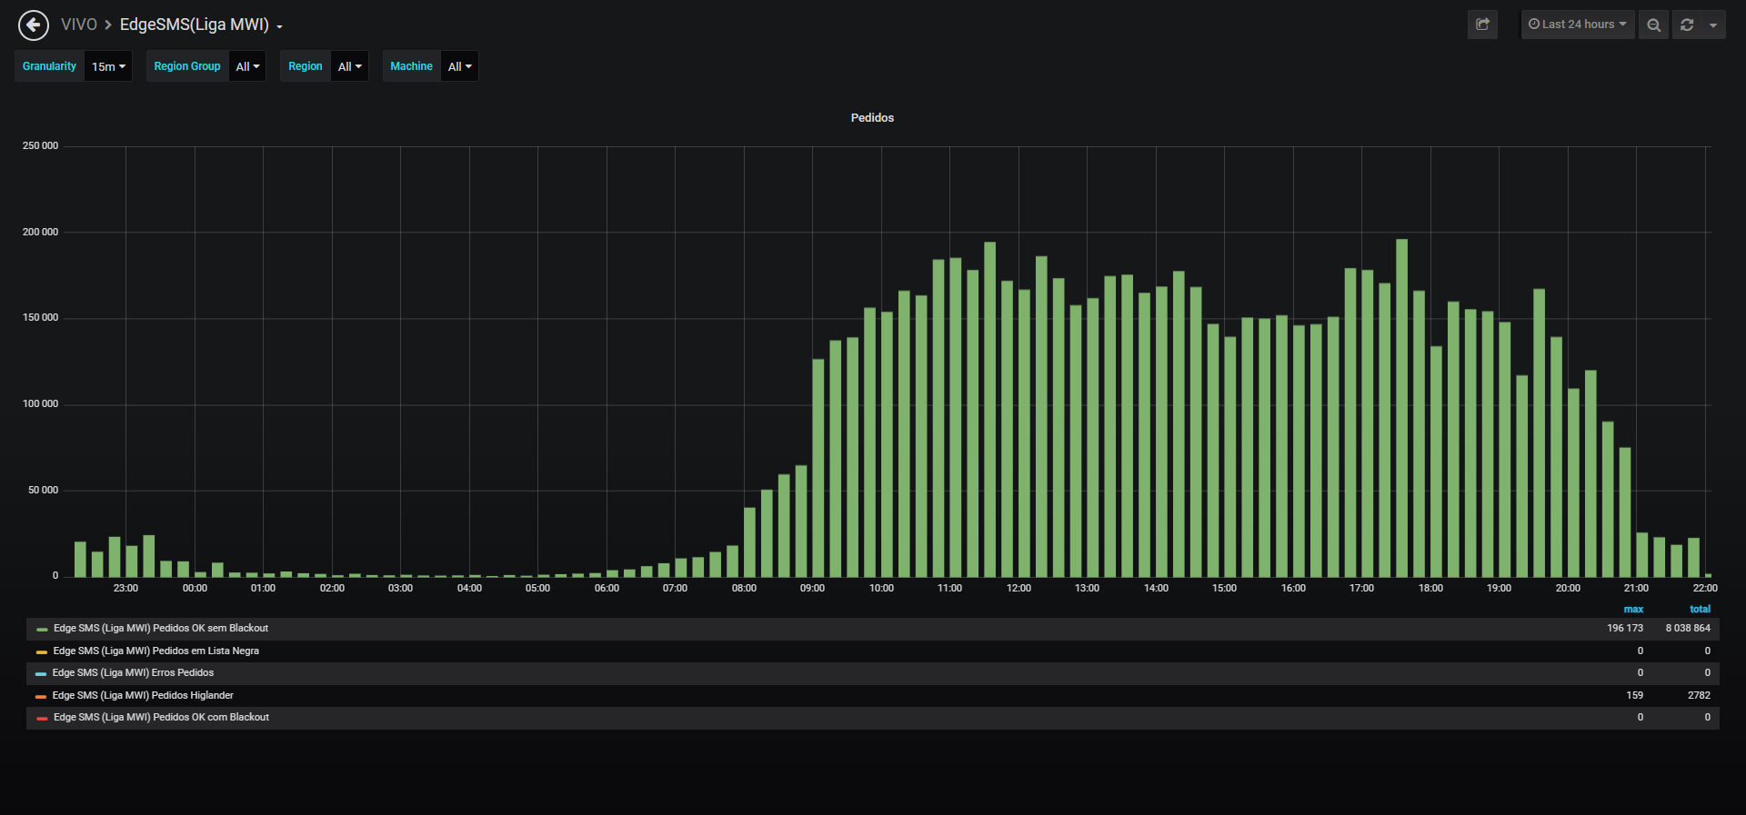Viewport: 1746px width, 815px height.
Task: Toggle series Pedidos Higlander in legend
Action: click(x=143, y=696)
